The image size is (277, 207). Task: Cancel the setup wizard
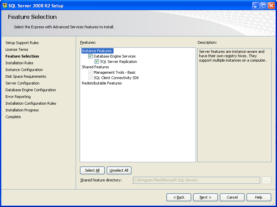(x=232, y=197)
